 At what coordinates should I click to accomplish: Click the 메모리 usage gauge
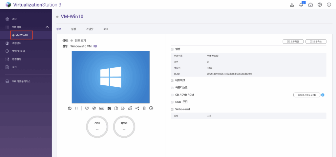124,127
